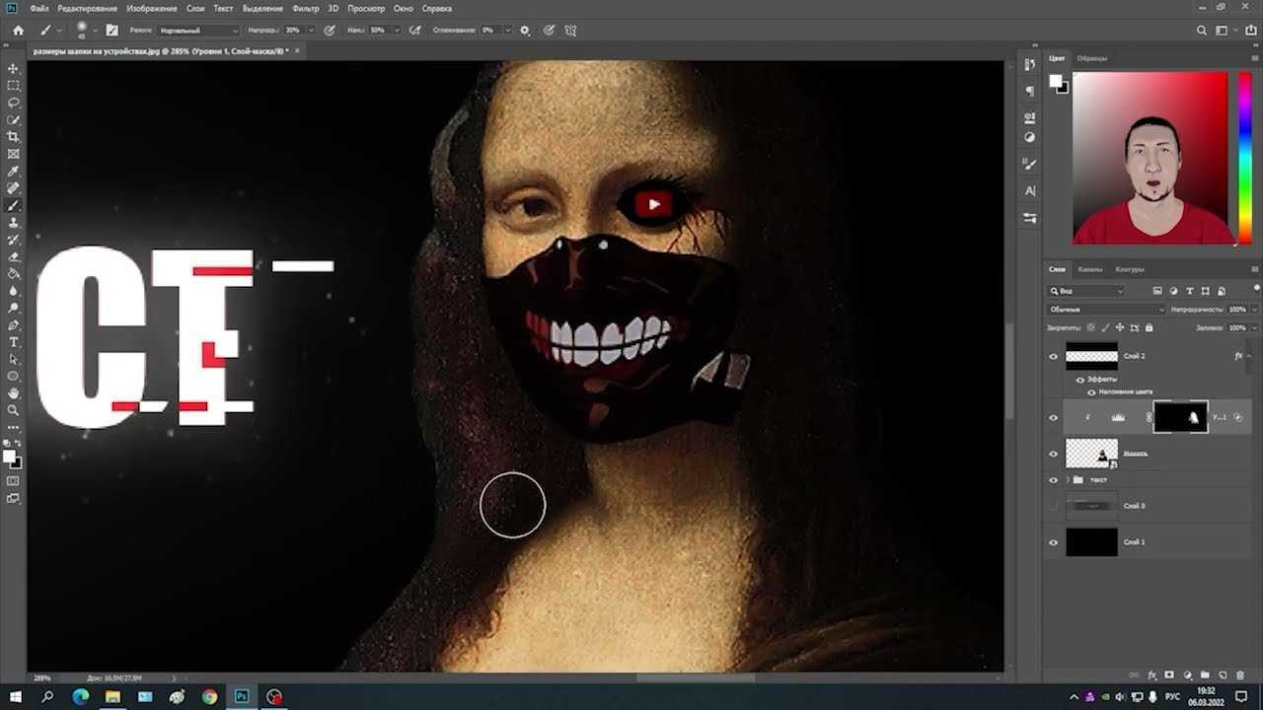This screenshot has height=710, width=1263.
Task: Open Google Chrome from the taskbar
Action: (210, 696)
